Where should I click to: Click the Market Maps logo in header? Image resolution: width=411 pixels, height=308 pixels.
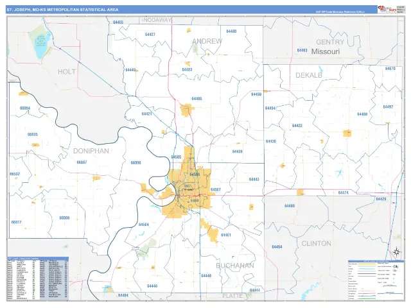(387, 10)
